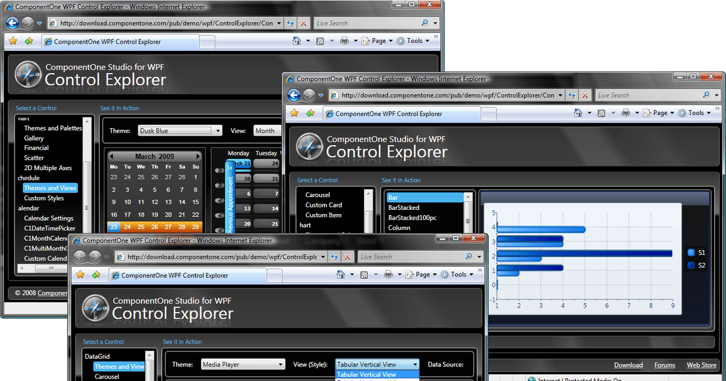Screen dimensions: 726x381
Task: Open the Download link
Action: [x=628, y=365]
